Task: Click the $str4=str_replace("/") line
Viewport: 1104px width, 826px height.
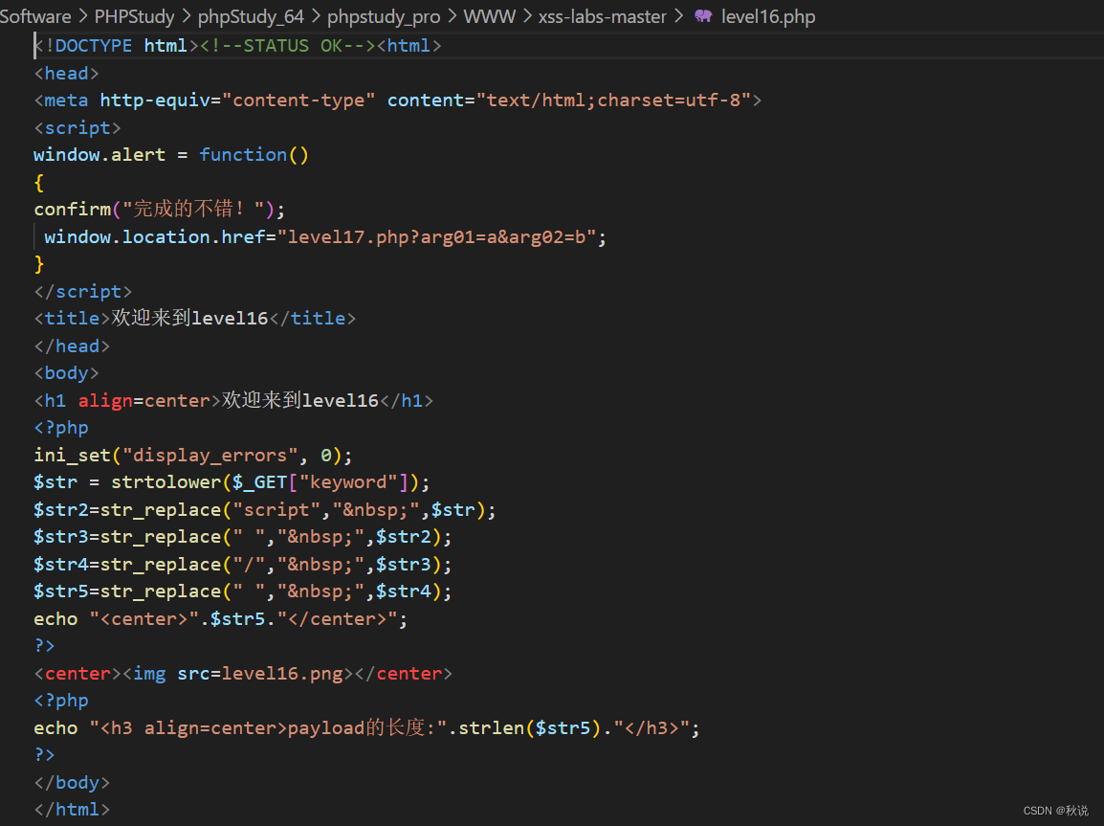Action: pos(243,564)
